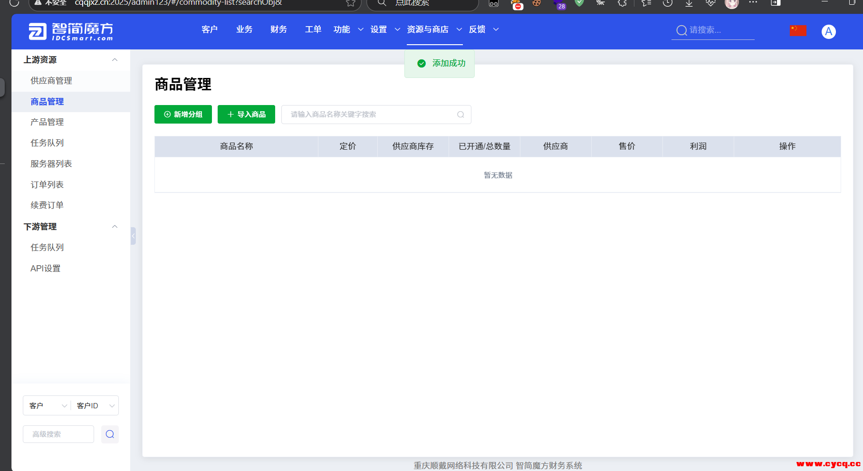Open 服务器列表 from the sidebar

[x=51, y=163]
